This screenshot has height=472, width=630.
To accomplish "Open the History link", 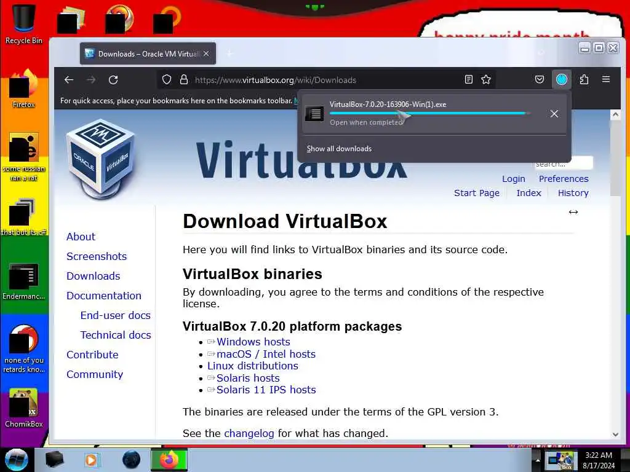I will (573, 193).
